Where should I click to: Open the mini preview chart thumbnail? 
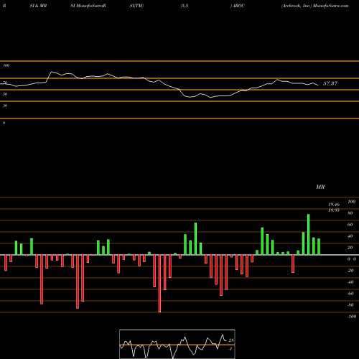coord(177,344)
